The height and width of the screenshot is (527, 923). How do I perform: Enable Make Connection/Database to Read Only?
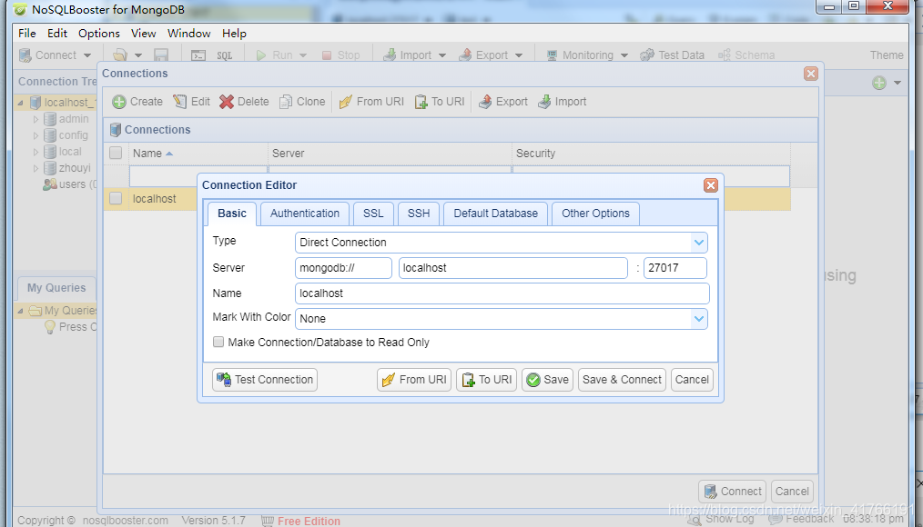click(218, 342)
